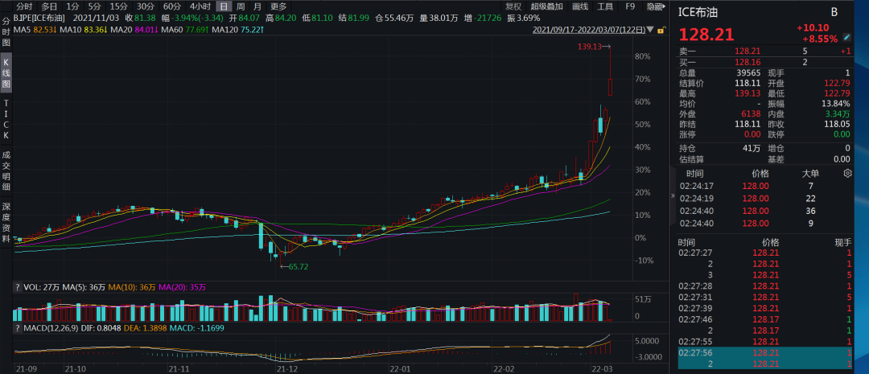Click the 持仓 41万 value
The image size is (869, 374).
pyautogui.click(x=752, y=148)
